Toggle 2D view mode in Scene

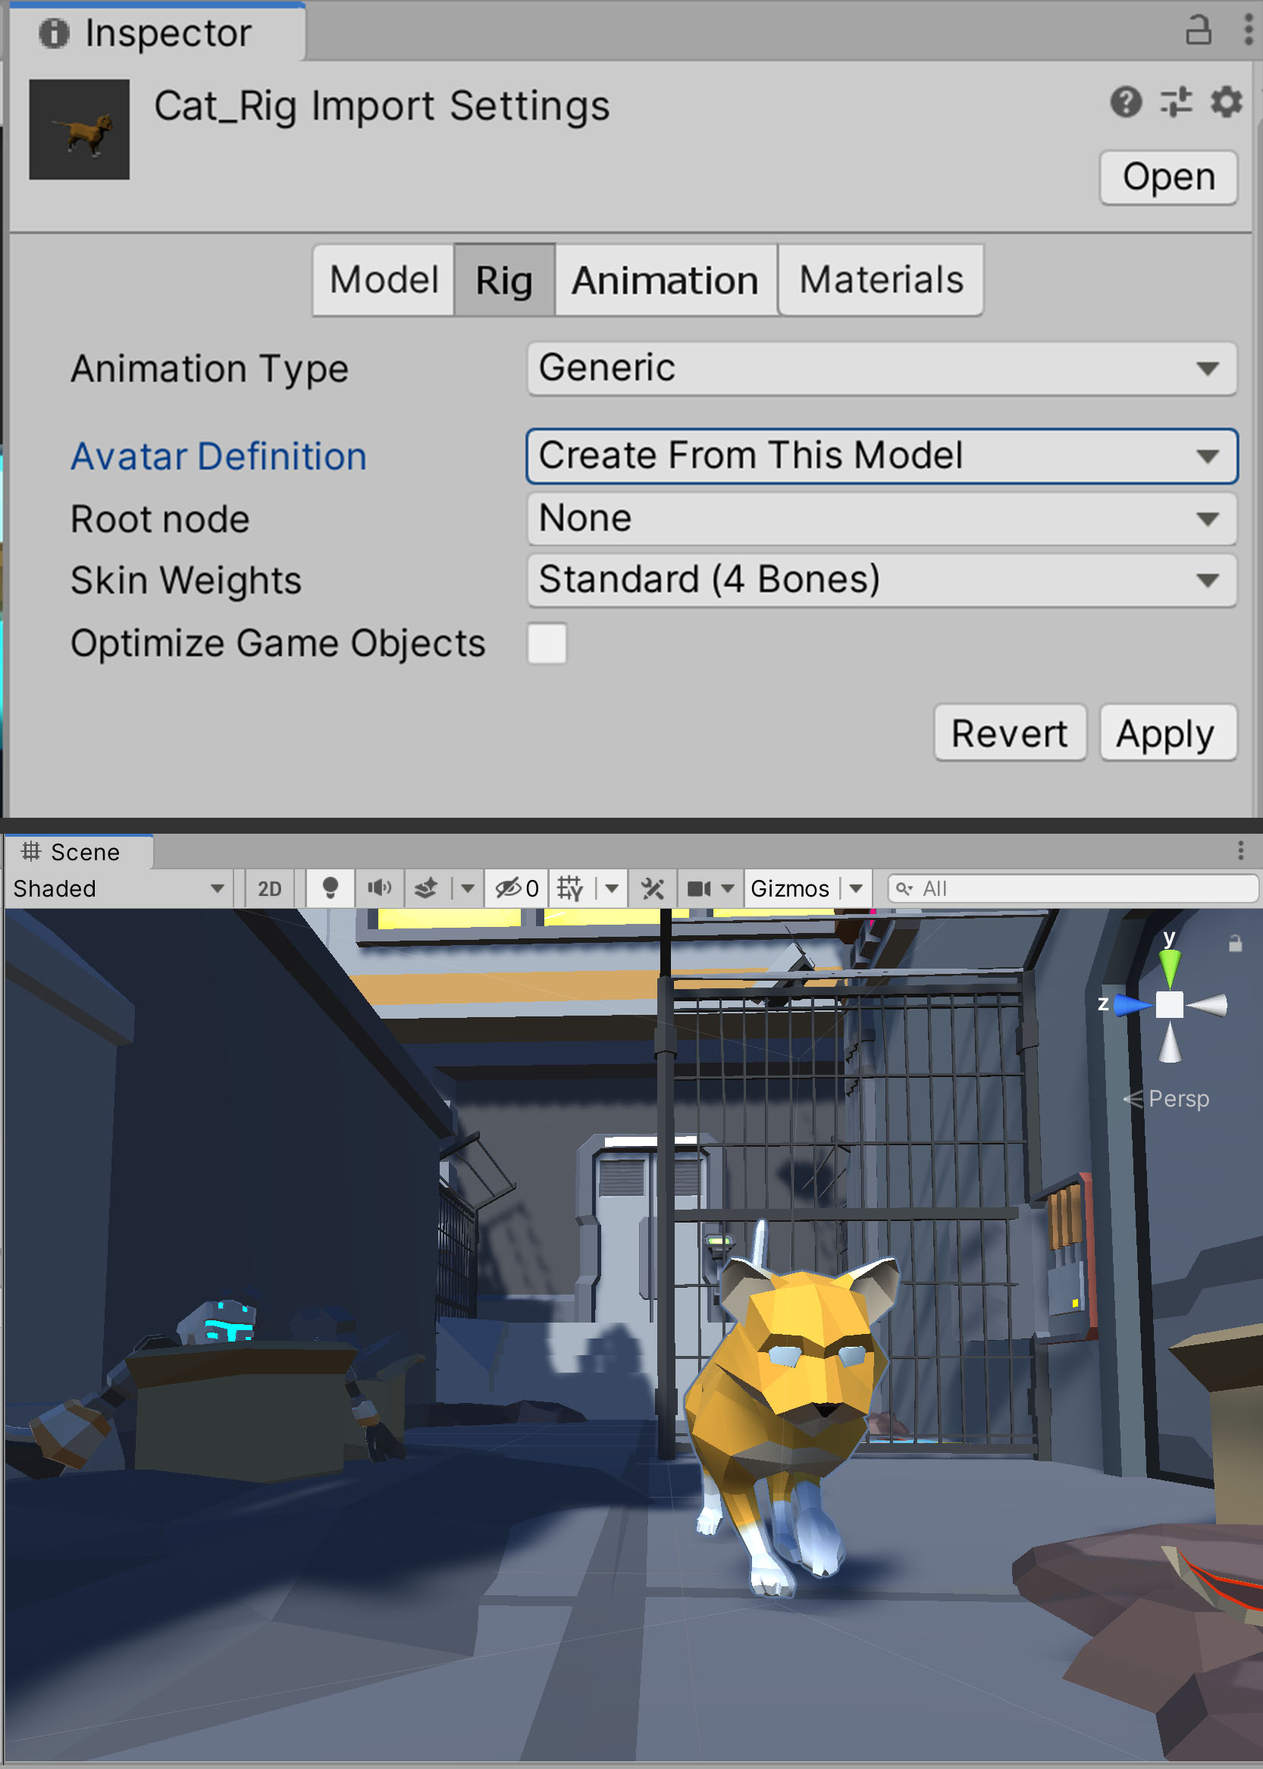[269, 888]
